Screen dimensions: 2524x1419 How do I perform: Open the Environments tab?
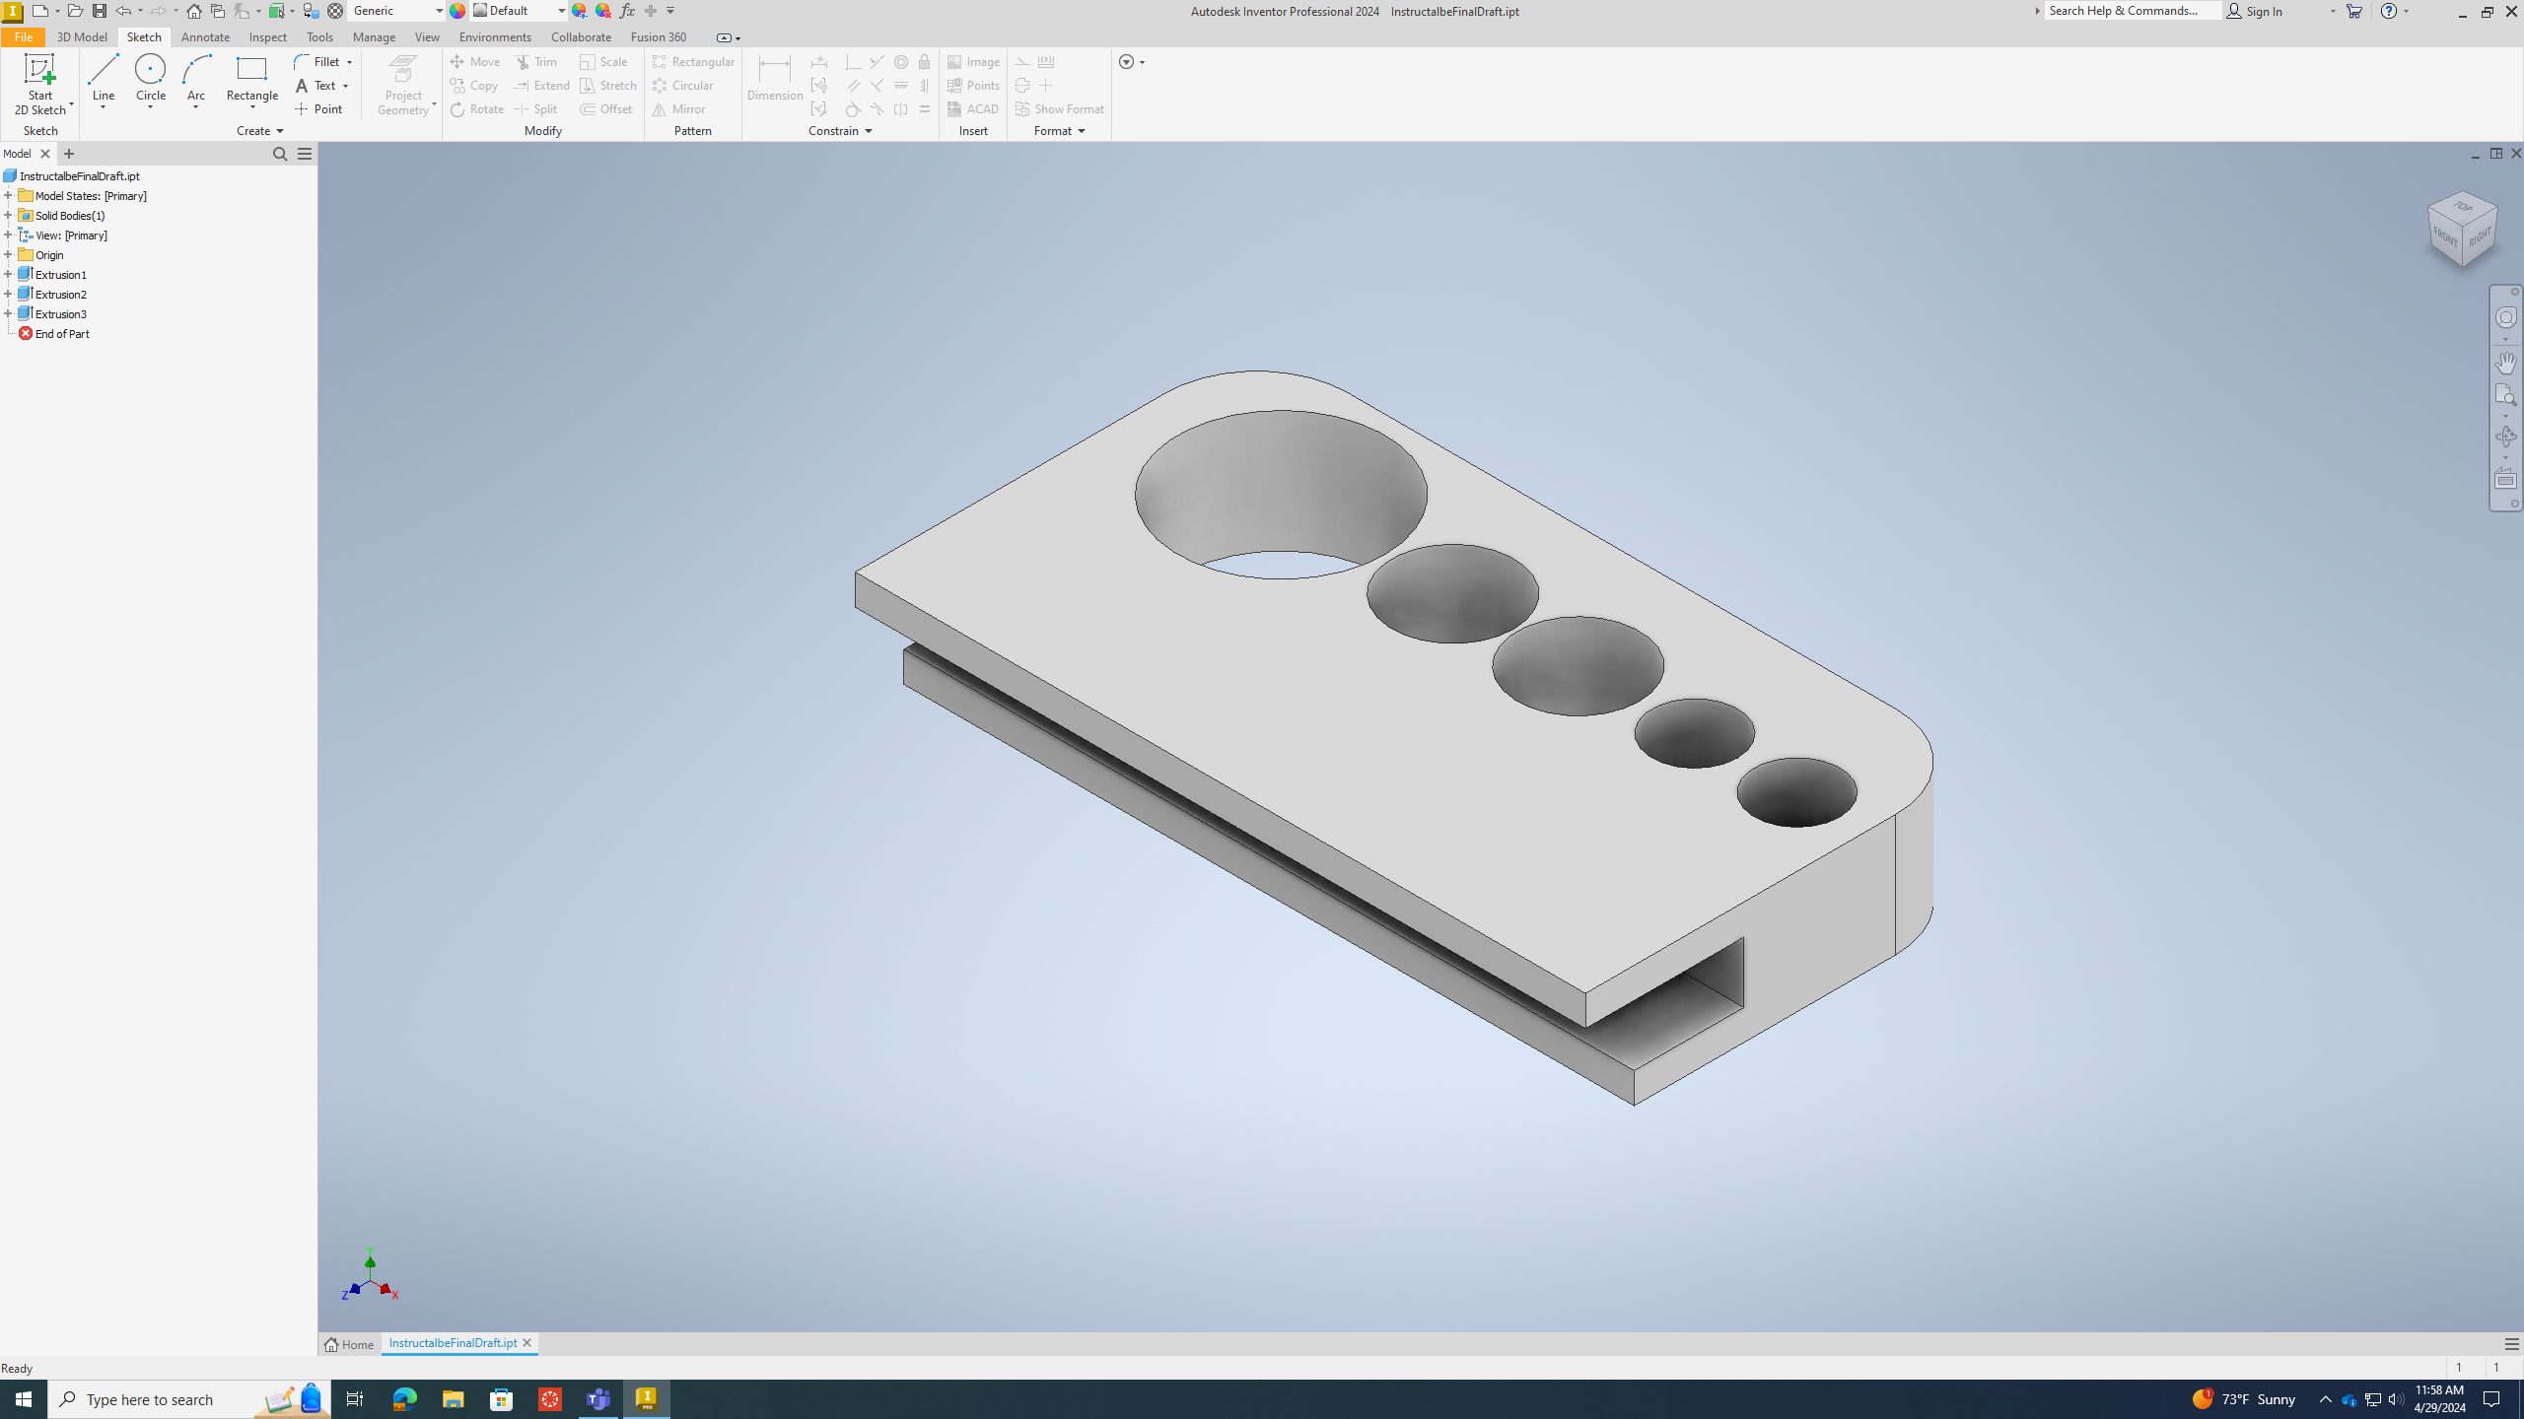pos(495,37)
